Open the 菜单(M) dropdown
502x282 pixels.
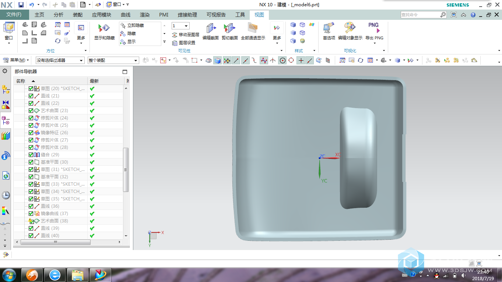tap(16, 60)
